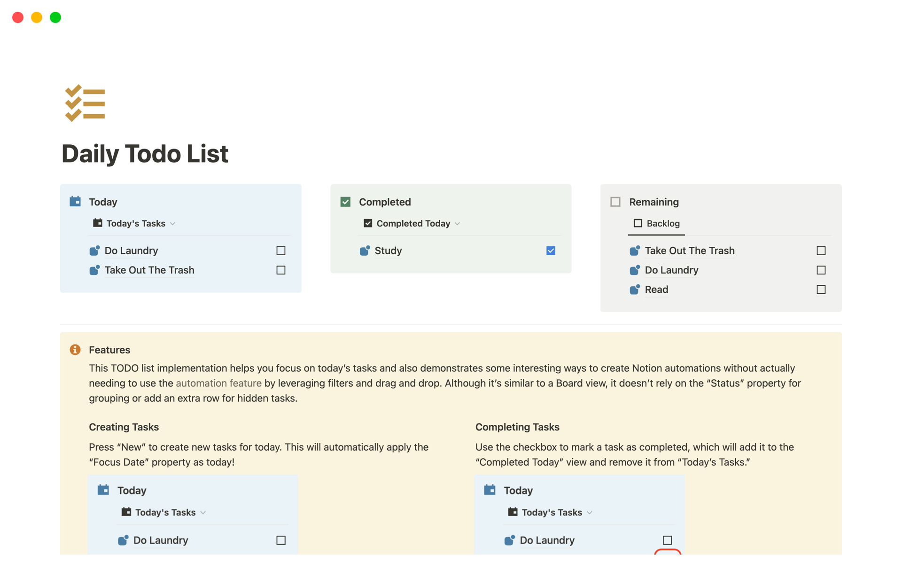This screenshot has width=902, height=564.
Task: Check the Take Out The Trash checkbox in Today
Action: pyautogui.click(x=280, y=270)
